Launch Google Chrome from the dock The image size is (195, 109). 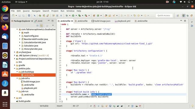tap(5, 9)
